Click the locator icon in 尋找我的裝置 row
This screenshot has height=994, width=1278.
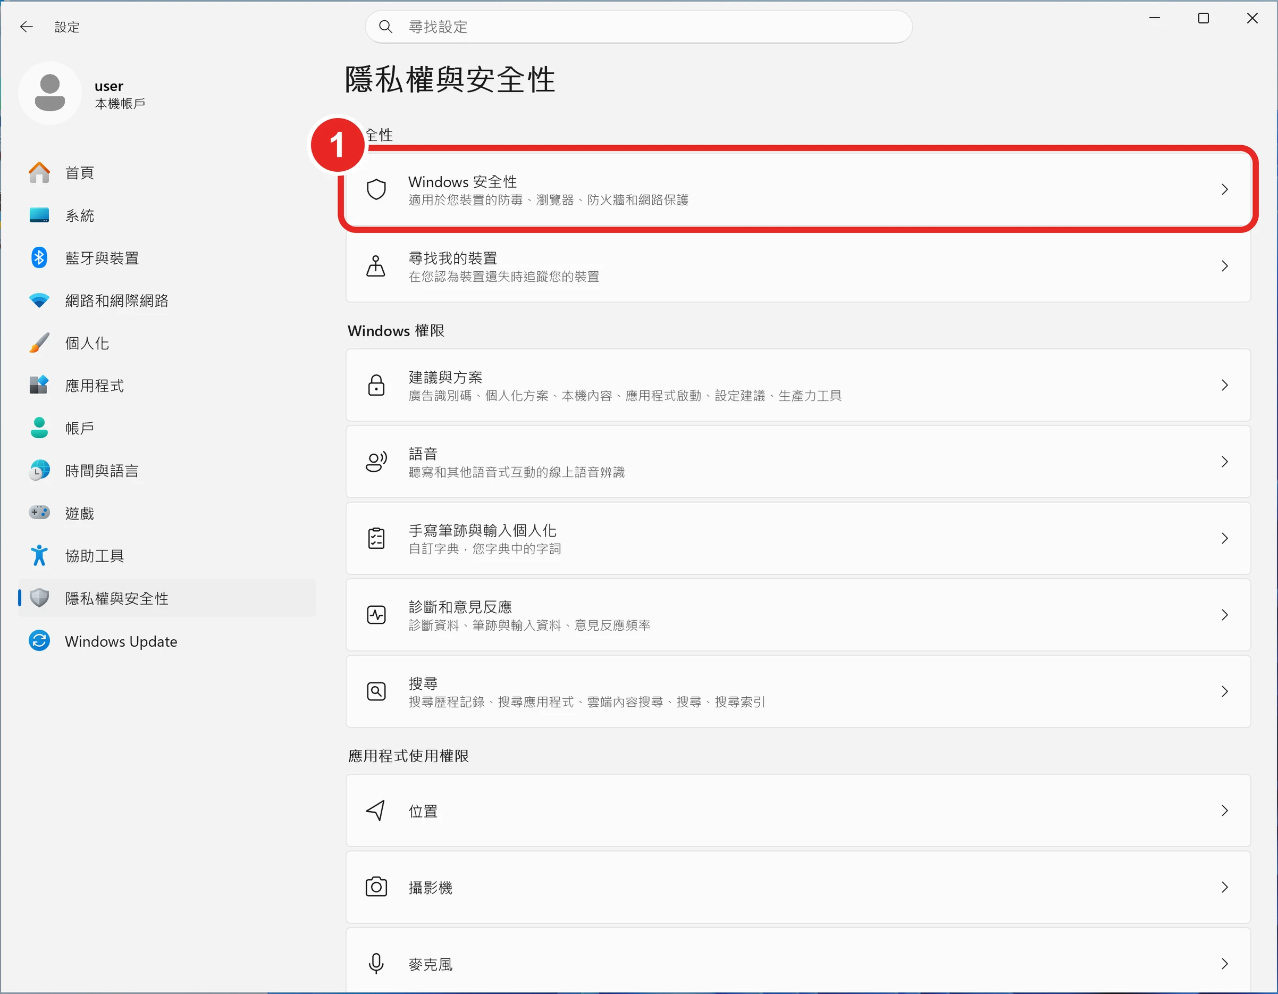pos(376,266)
